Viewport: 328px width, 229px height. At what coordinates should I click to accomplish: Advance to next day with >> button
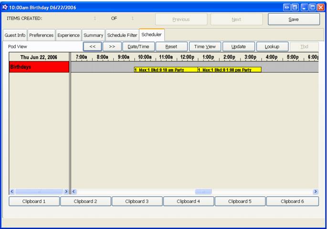tap(112, 46)
